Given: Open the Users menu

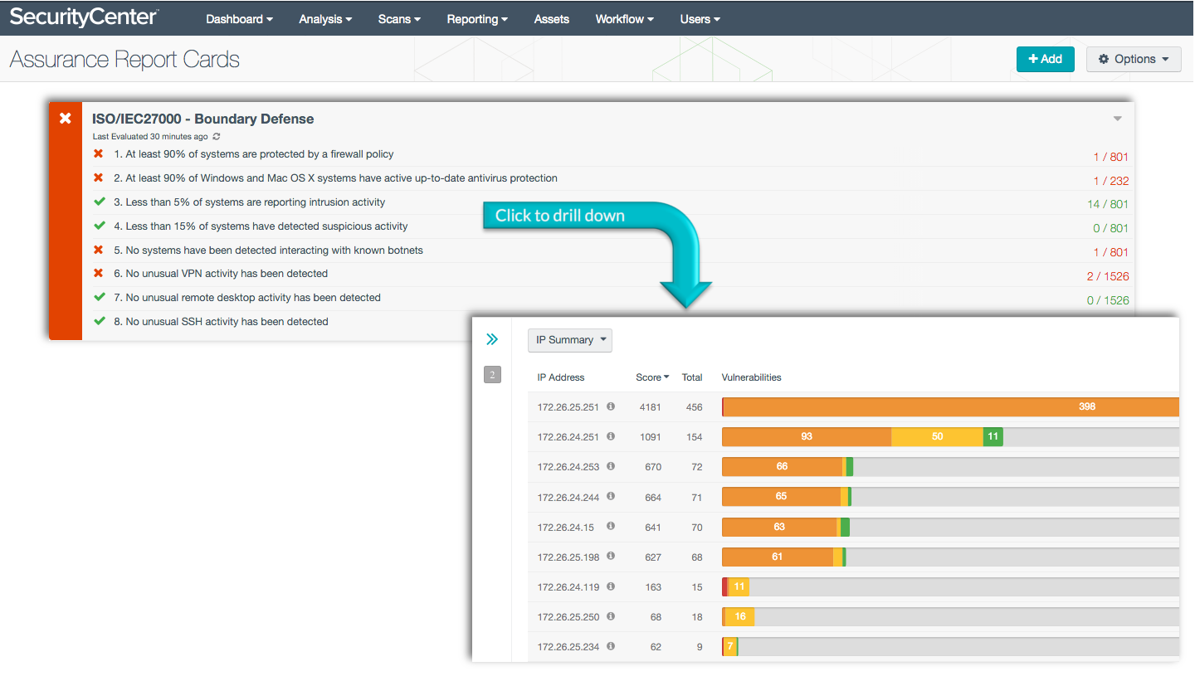Looking at the screenshot, I should 700,19.
